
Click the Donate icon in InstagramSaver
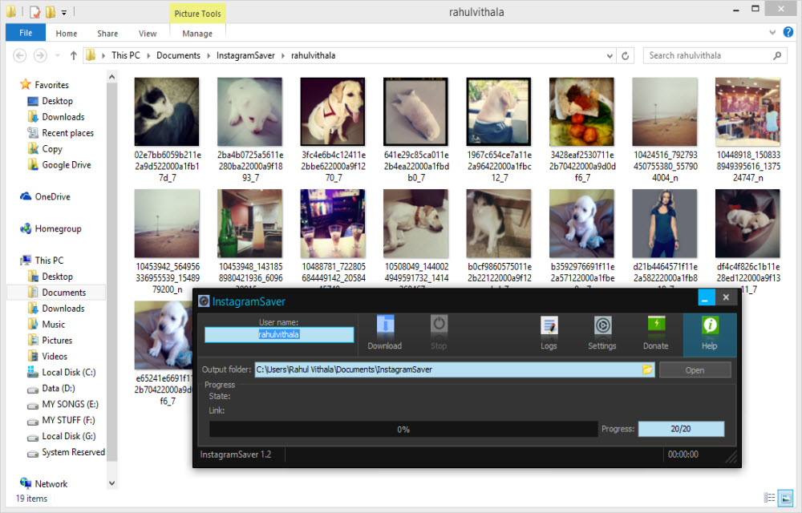(x=656, y=333)
